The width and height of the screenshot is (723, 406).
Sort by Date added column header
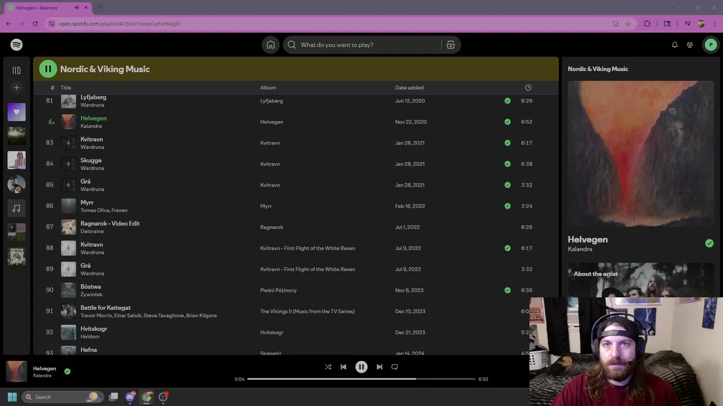(x=410, y=87)
